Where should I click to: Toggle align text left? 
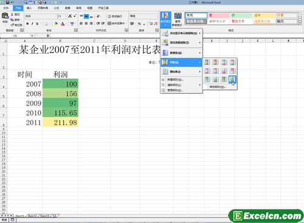pos(81,23)
